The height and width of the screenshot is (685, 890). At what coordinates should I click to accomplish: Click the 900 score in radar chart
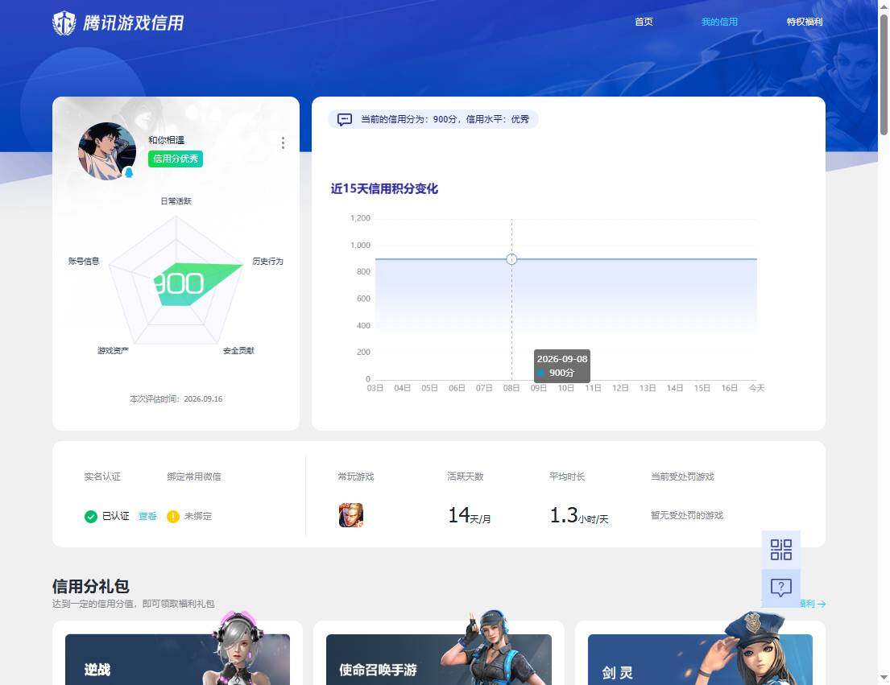pyautogui.click(x=178, y=283)
